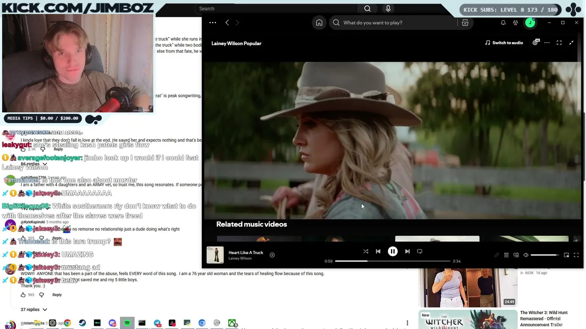Viewport: 586px width, 329px height.
Task: Open Spotify notifications bell
Action: point(503,22)
